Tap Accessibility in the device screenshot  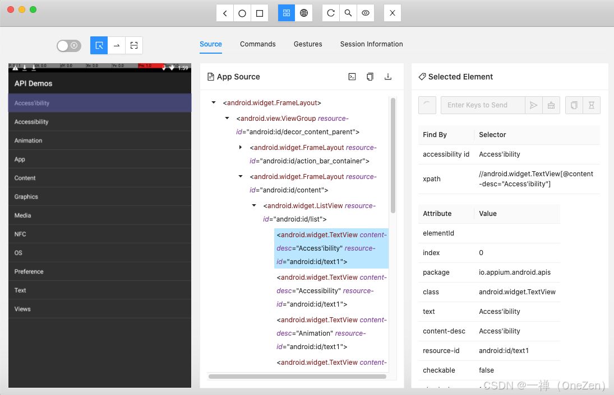click(x=100, y=122)
